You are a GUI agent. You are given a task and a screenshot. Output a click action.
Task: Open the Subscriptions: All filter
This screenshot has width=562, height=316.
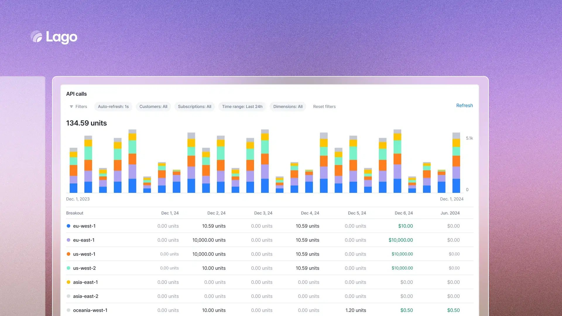[195, 107]
